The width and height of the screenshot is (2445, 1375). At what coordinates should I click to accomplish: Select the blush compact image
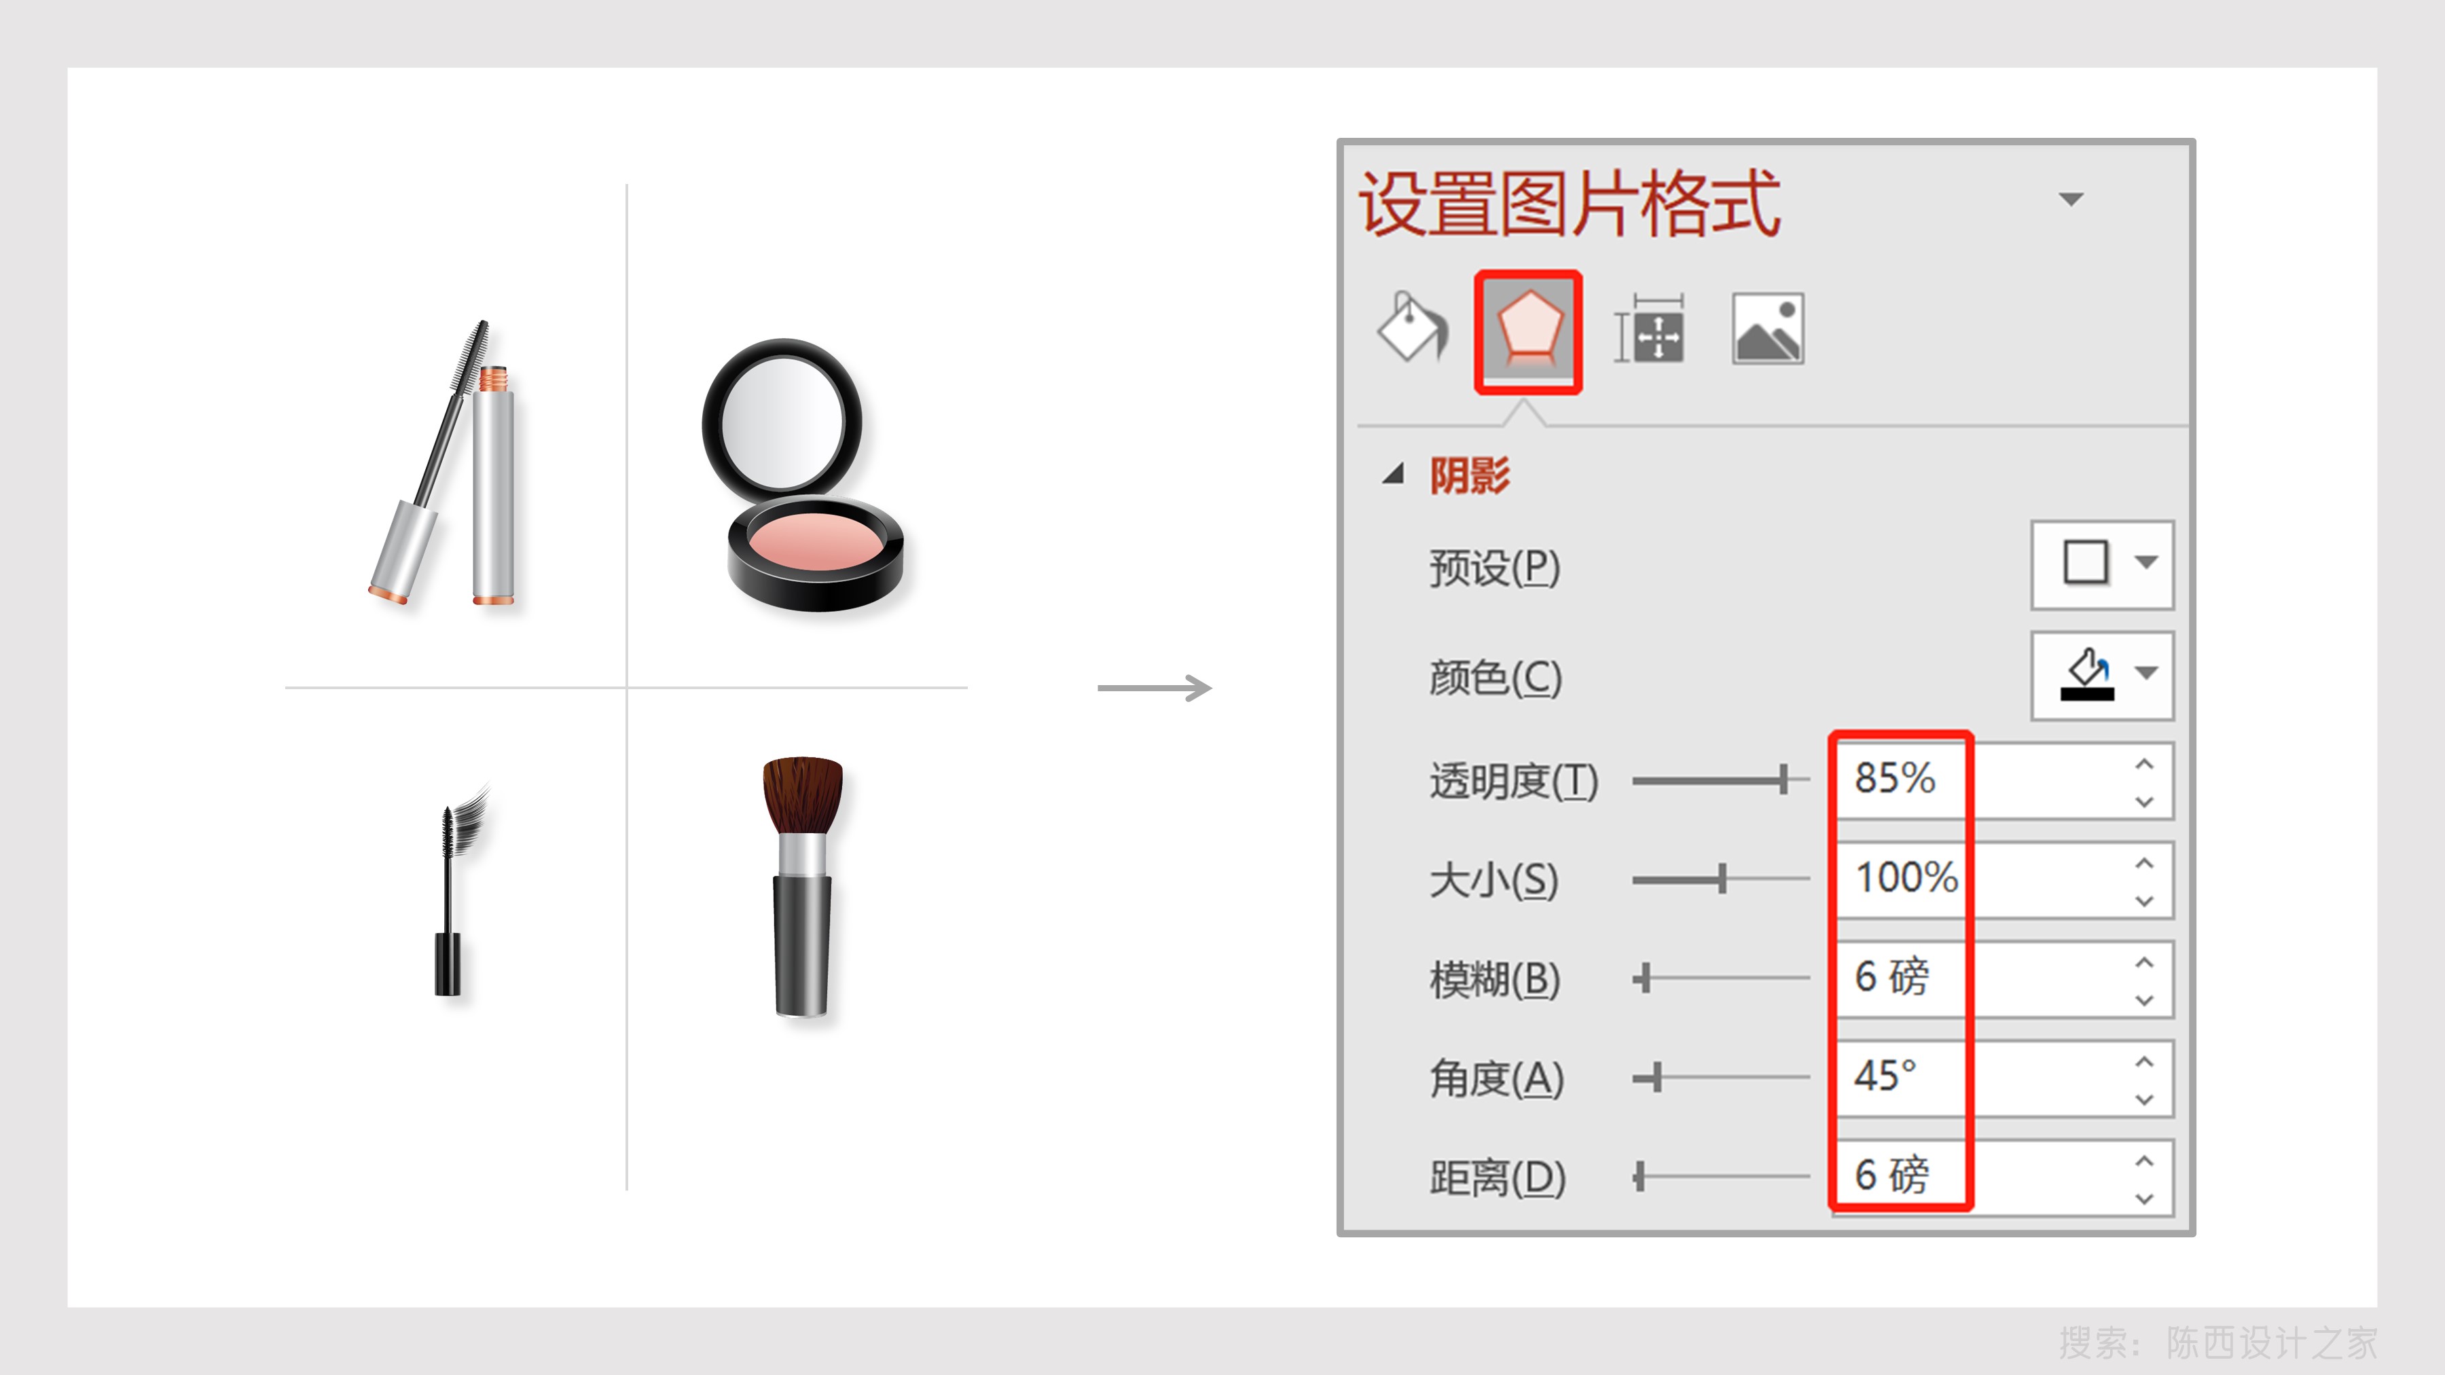803,475
